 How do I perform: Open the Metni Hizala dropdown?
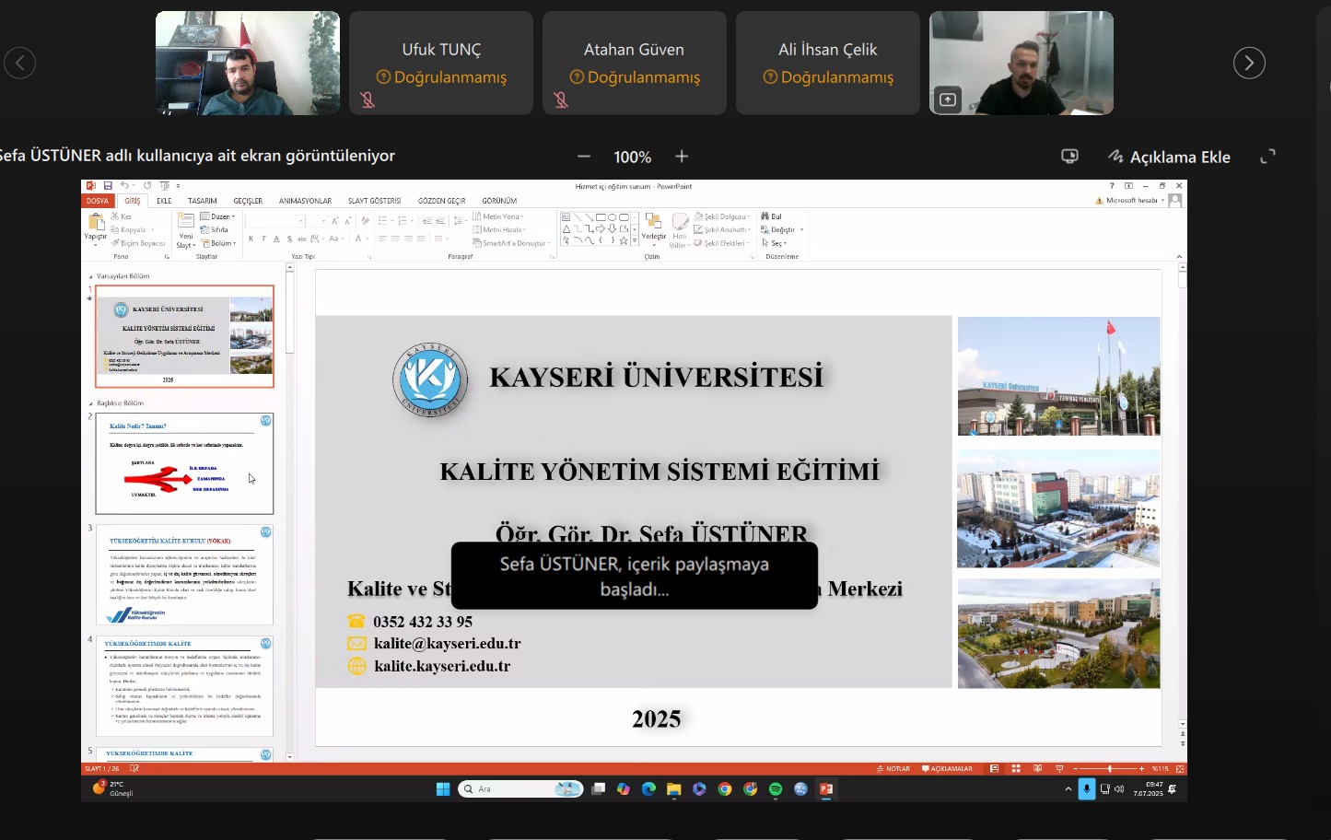point(499,230)
